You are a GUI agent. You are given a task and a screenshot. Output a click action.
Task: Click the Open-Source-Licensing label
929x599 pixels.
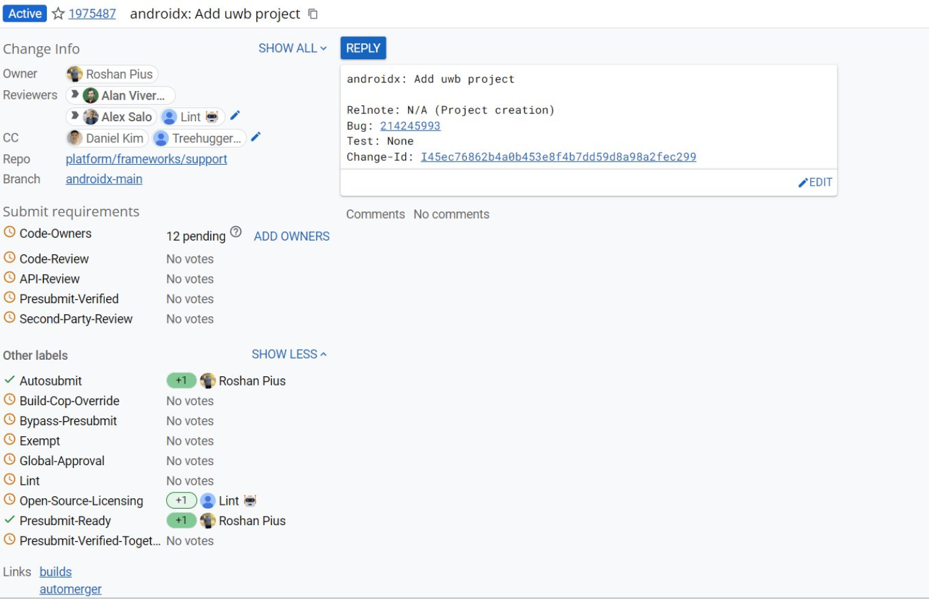click(x=81, y=501)
